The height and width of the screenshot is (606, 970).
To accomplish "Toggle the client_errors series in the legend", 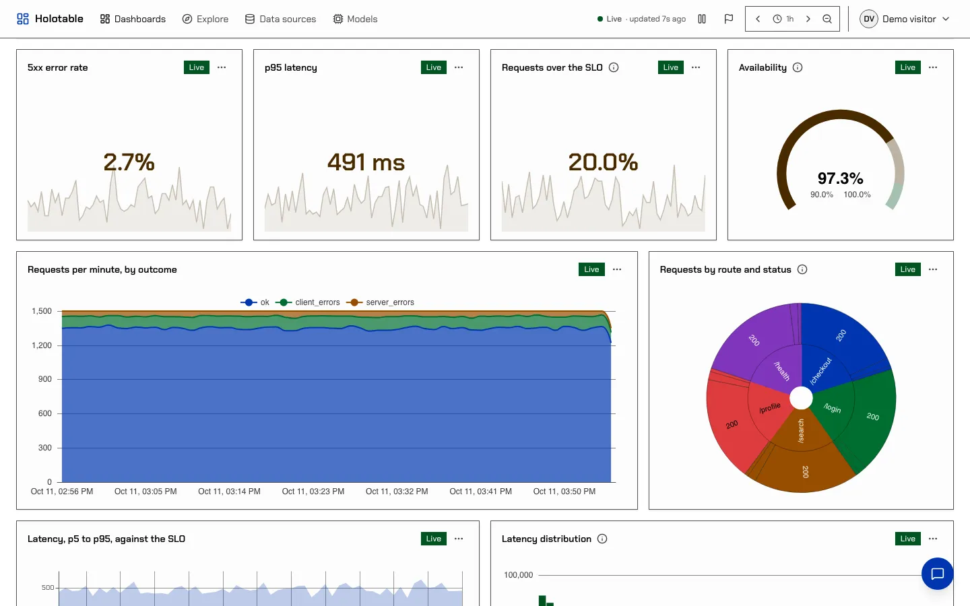I will pos(308,302).
